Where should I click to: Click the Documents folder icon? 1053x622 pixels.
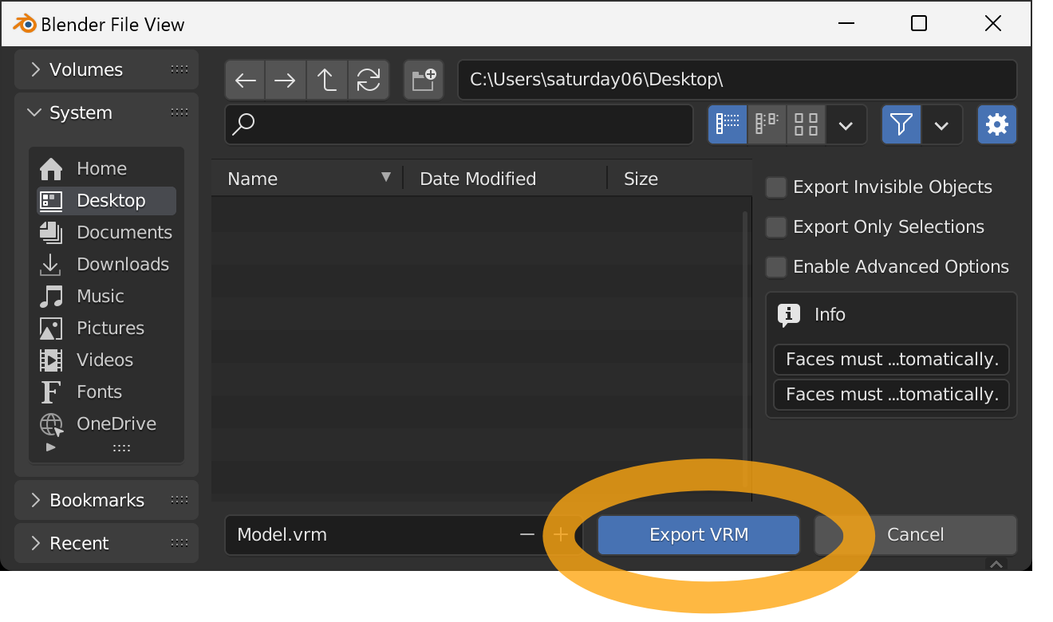tap(51, 232)
